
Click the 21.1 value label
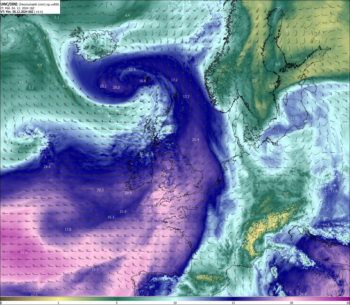(x=47, y=167)
